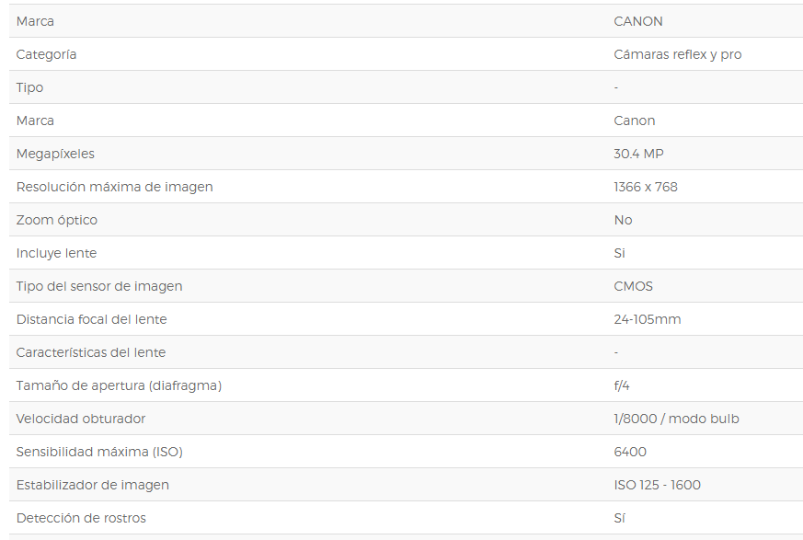Select the Cámaras reflex y pro value
The height and width of the screenshot is (540, 803).
pos(678,54)
